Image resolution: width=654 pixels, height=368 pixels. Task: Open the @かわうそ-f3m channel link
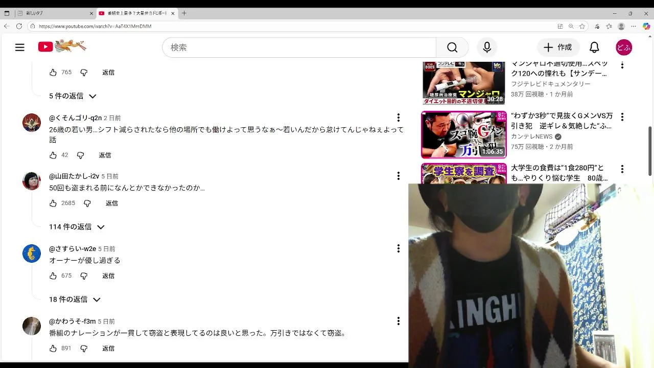[x=73, y=321]
